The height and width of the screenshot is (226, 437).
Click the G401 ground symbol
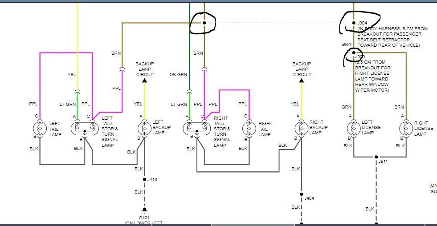[144, 210]
